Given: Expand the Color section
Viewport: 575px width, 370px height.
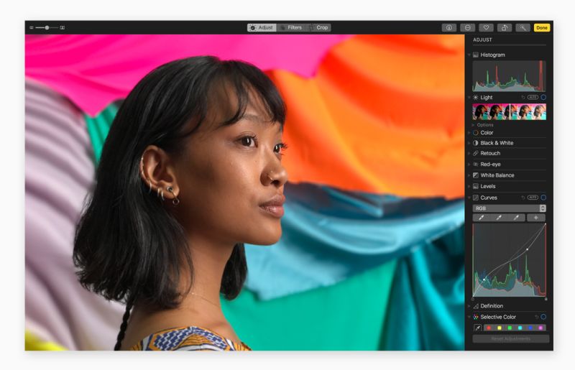Looking at the screenshot, I should [x=469, y=132].
